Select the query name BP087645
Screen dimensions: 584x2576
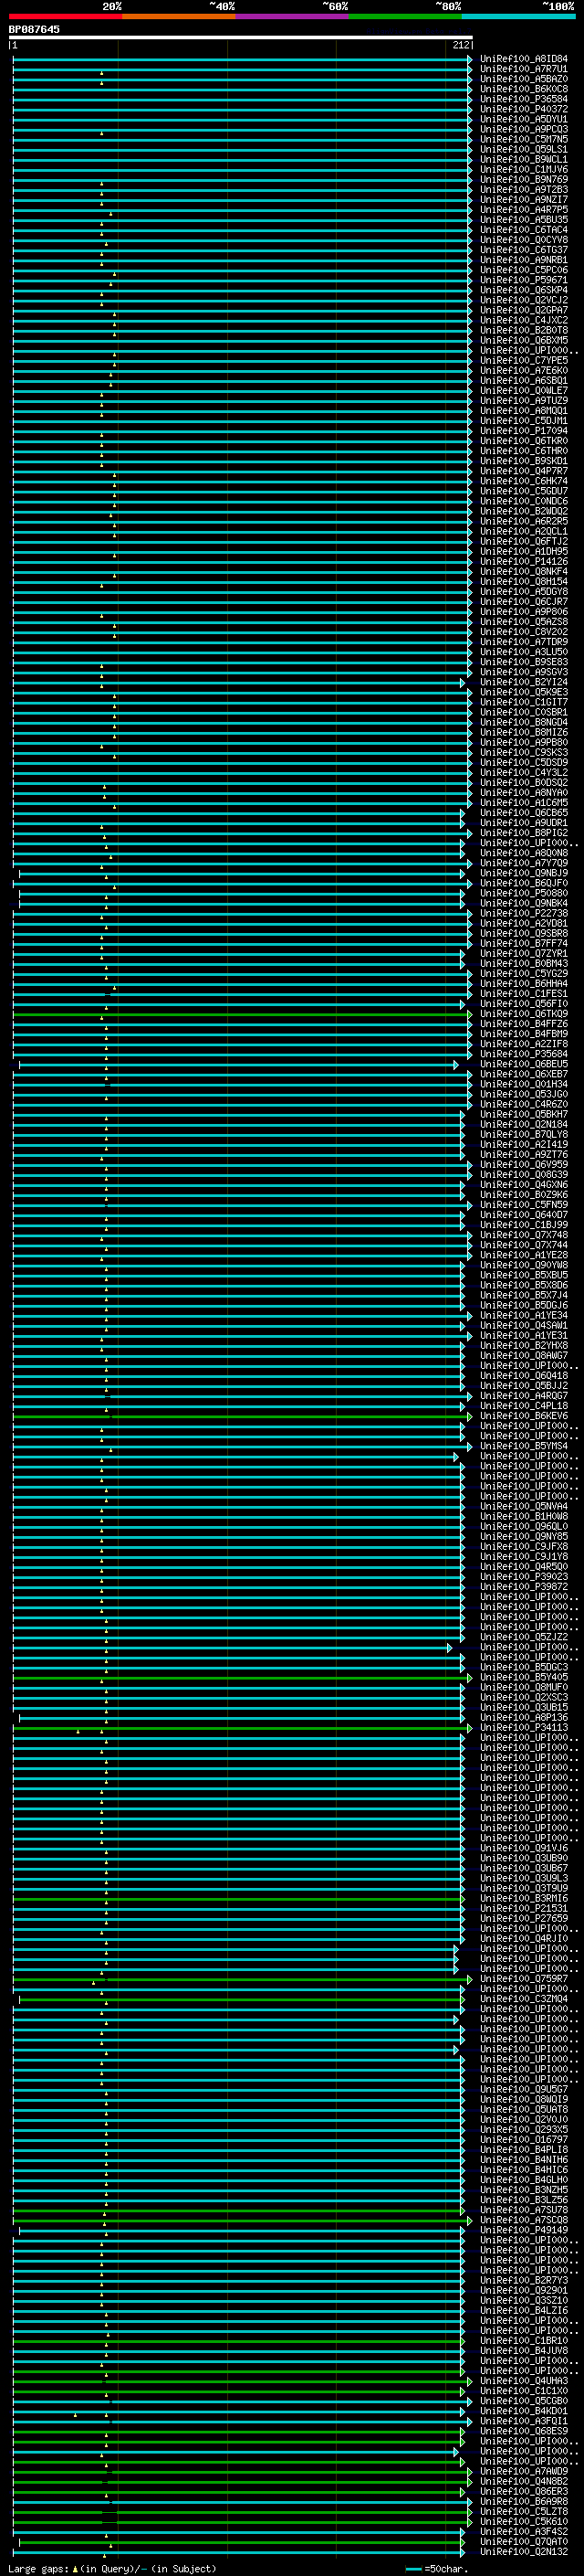pyautogui.click(x=34, y=29)
